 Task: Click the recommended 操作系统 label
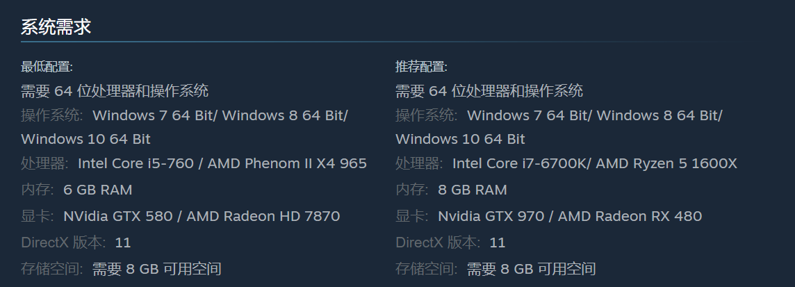[427, 115]
